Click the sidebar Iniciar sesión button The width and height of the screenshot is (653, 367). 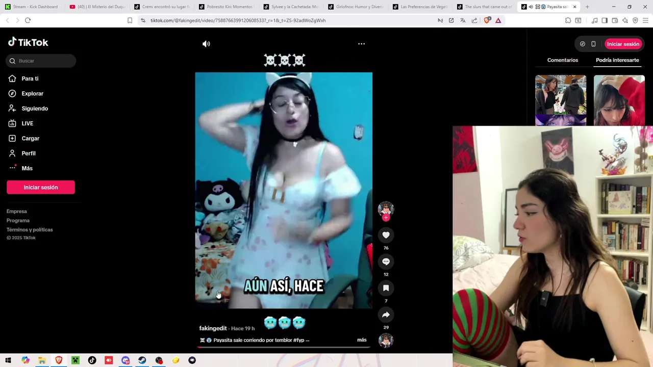pyautogui.click(x=41, y=187)
